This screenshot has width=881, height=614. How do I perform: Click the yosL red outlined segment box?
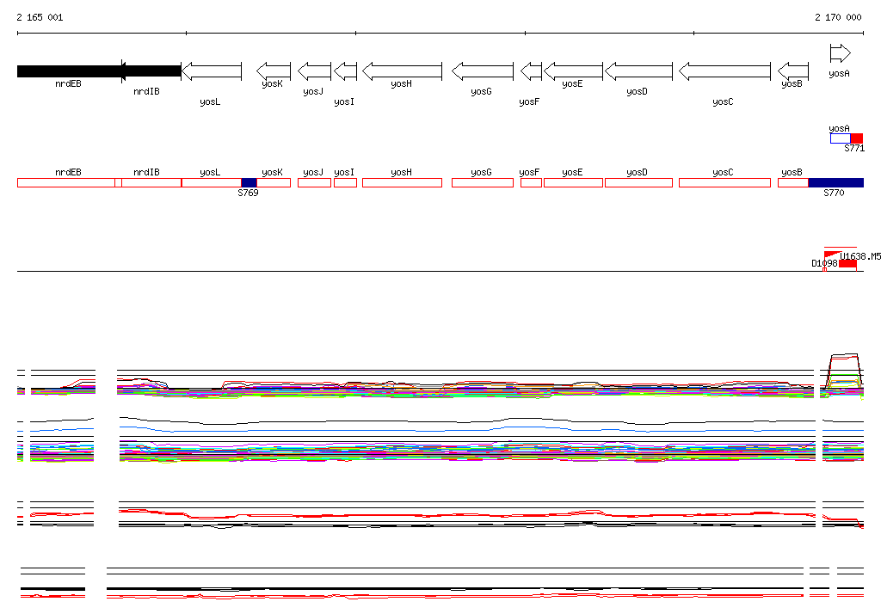tap(212, 182)
